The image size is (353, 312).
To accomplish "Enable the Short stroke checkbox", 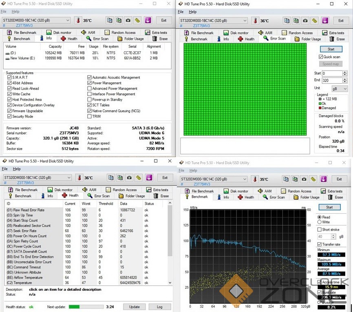I will click(320, 230).
